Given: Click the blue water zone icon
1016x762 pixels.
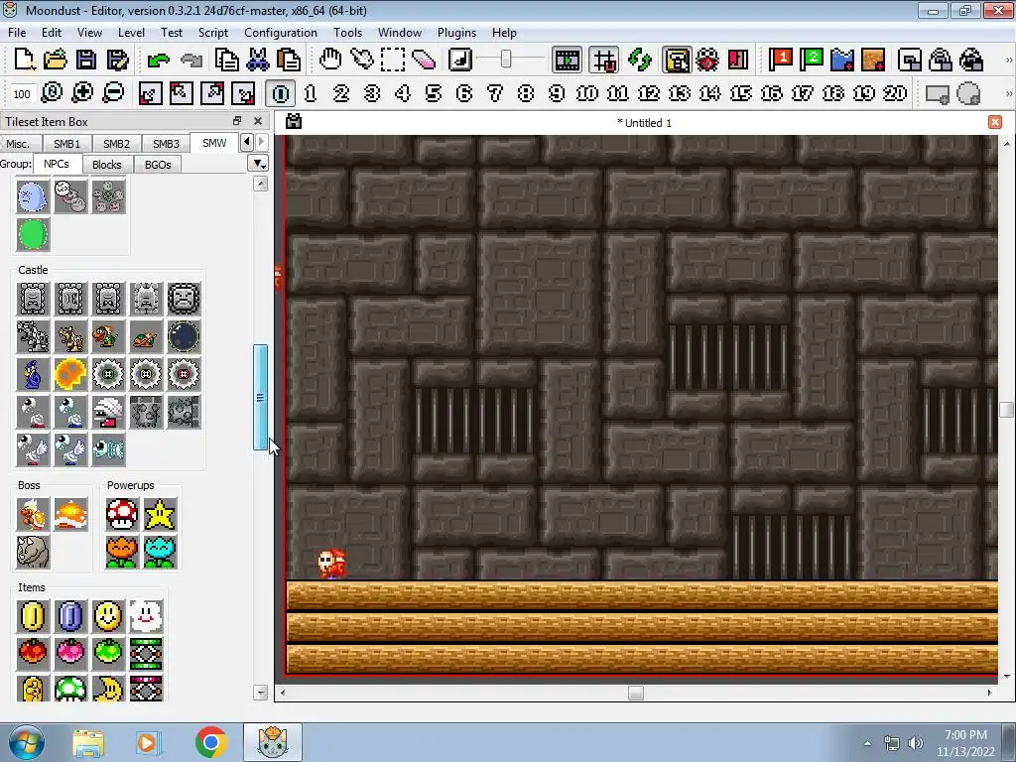Looking at the screenshot, I should [841, 61].
